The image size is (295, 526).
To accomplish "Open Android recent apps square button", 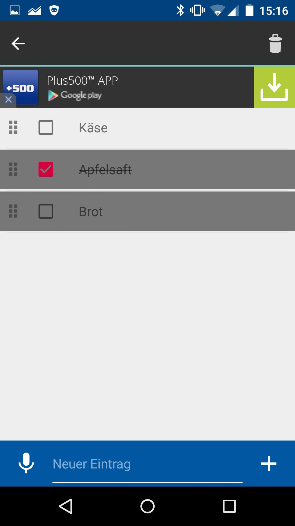I will coord(229,506).
